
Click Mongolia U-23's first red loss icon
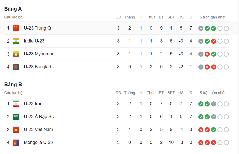[x=201, y=143]
